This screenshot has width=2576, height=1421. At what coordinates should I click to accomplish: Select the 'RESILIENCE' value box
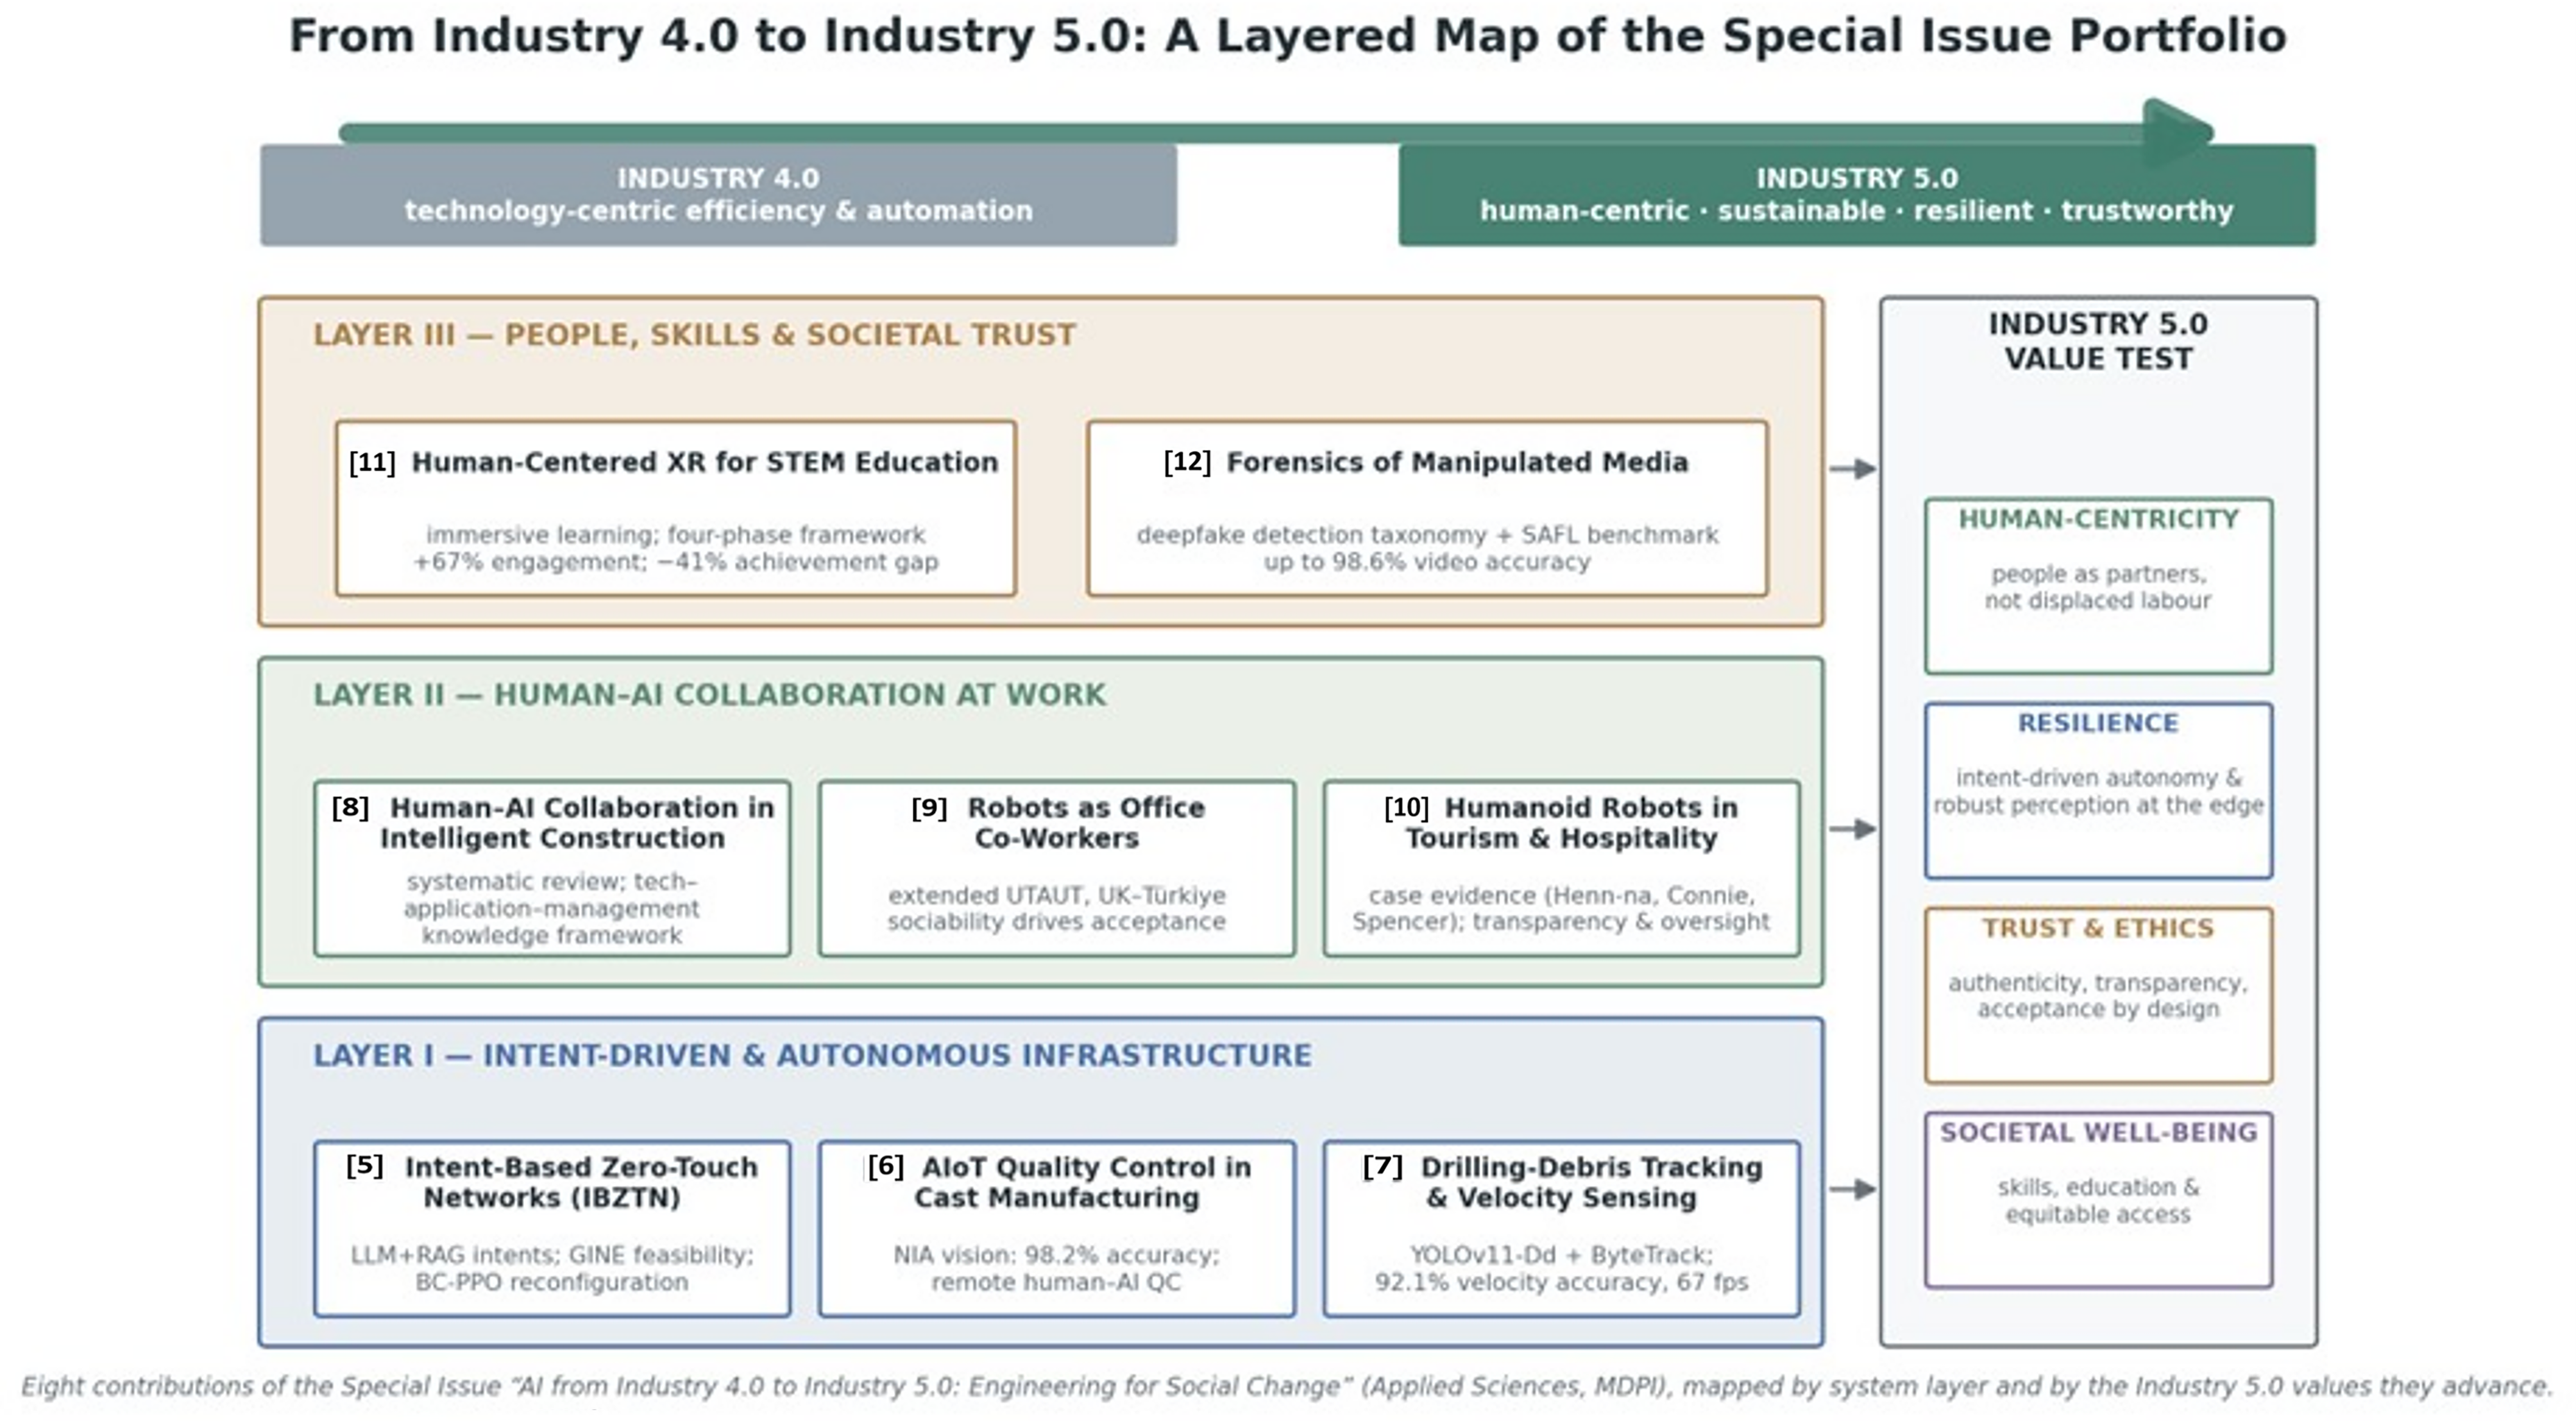tap(2099, 790)
